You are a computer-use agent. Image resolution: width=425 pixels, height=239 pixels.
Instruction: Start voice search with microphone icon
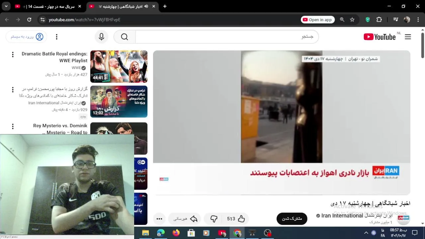pyautogui.click(x=102, y=37)
